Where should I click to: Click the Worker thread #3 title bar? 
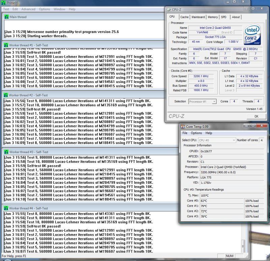click(90, 152)
